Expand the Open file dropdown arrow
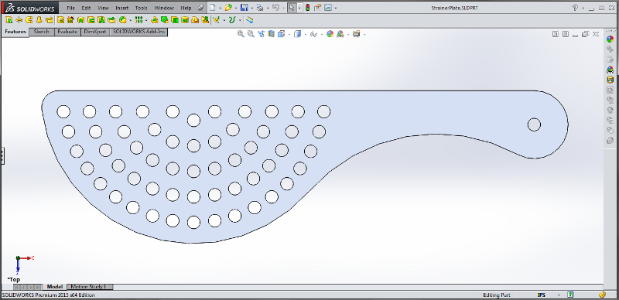Image resolution: width=619 pixels, height=300 pixels. 236,8
